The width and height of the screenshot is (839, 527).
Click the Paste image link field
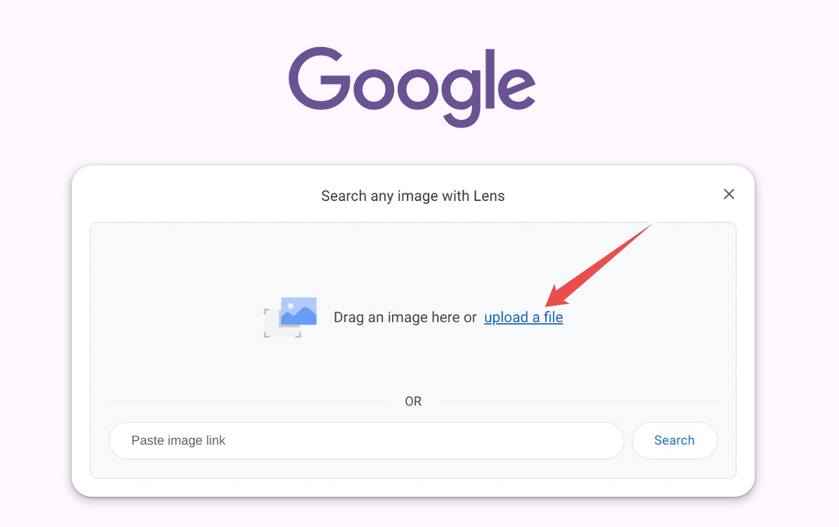point(365,440)
